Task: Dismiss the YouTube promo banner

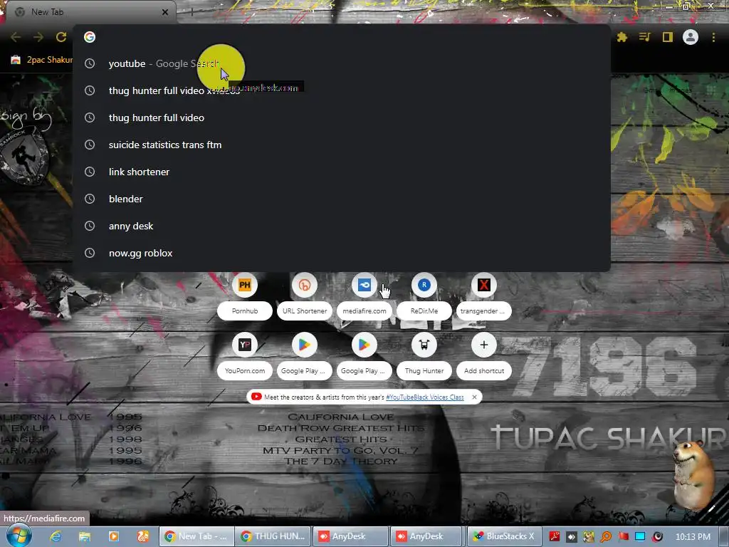Action: 474,397
